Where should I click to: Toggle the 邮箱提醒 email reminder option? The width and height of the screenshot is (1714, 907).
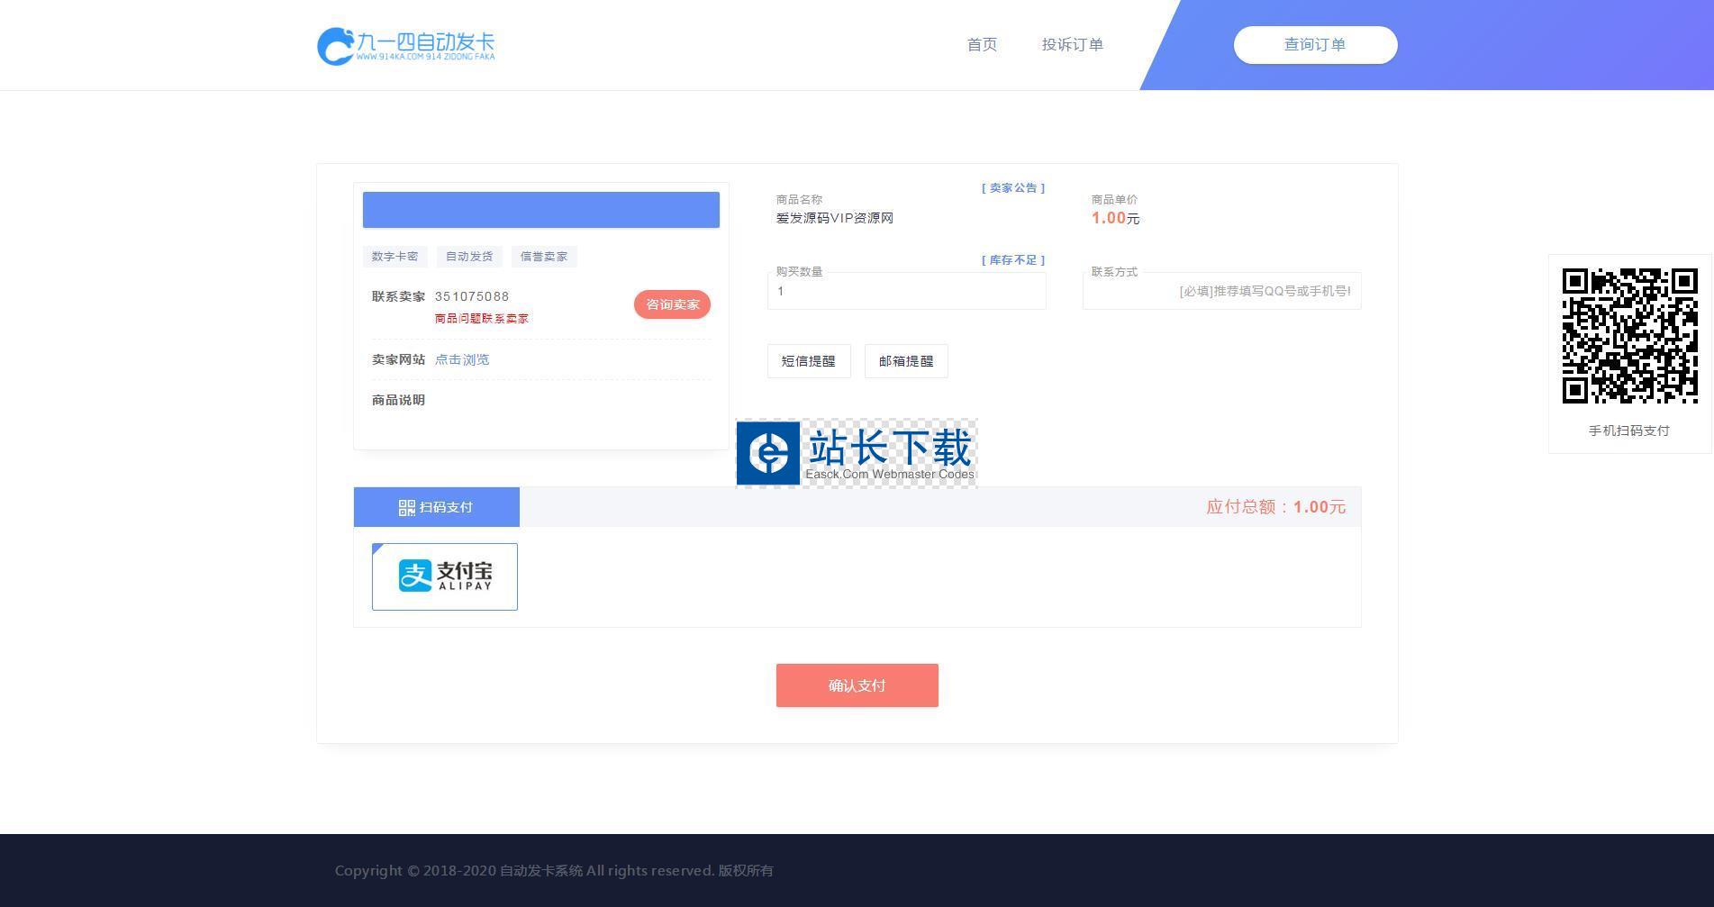click(x=906, y=361)
